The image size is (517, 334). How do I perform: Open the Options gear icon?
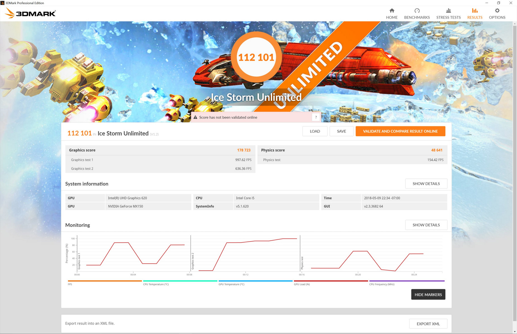point(497,11)
